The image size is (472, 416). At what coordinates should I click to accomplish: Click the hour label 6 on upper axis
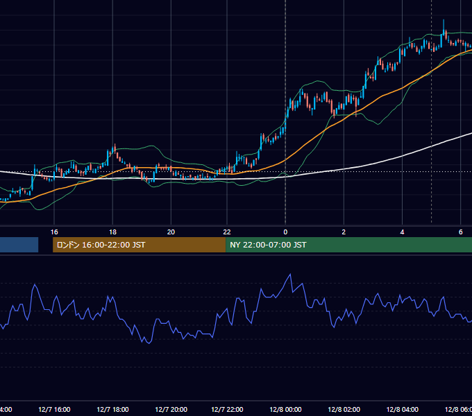coord(461,232)
